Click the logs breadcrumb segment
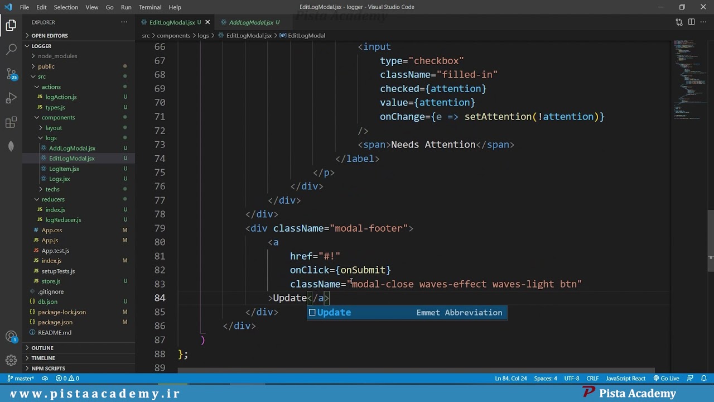Screen dimensions: 714x402 click(x=203, y=35)
